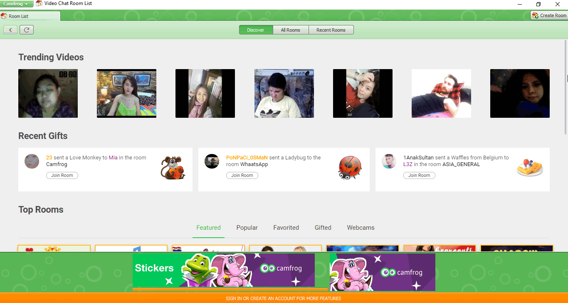Click the Ladybug gift icon
This screenshot has width=568, height=303.
click(x=350, y=168)
